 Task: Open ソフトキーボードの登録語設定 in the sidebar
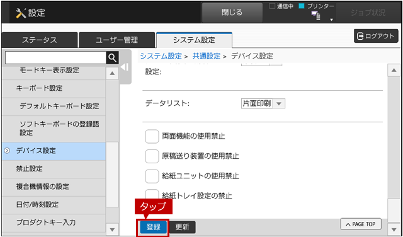click(x=54, y=129)
